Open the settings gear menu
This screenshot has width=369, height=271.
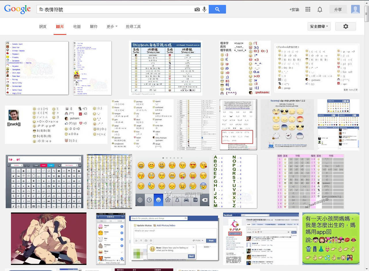click(x=346, y=27)
